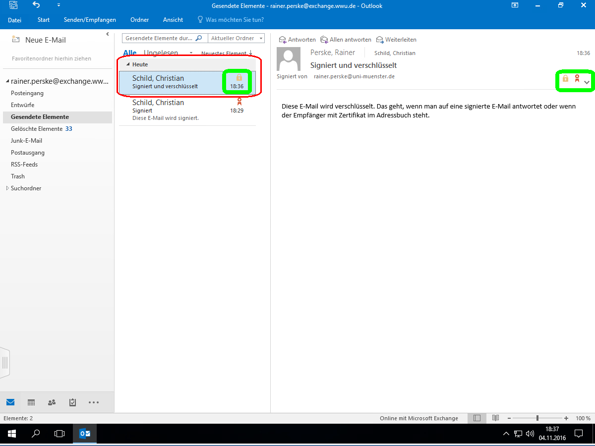Click the red signature ribbon in reading pane
This screenshot has height=446, width=595.
click(x=577, y=78)
